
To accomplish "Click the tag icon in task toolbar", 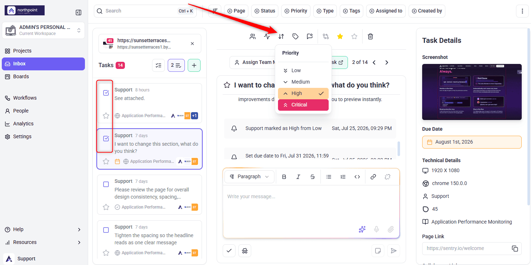I will point(295,36).
